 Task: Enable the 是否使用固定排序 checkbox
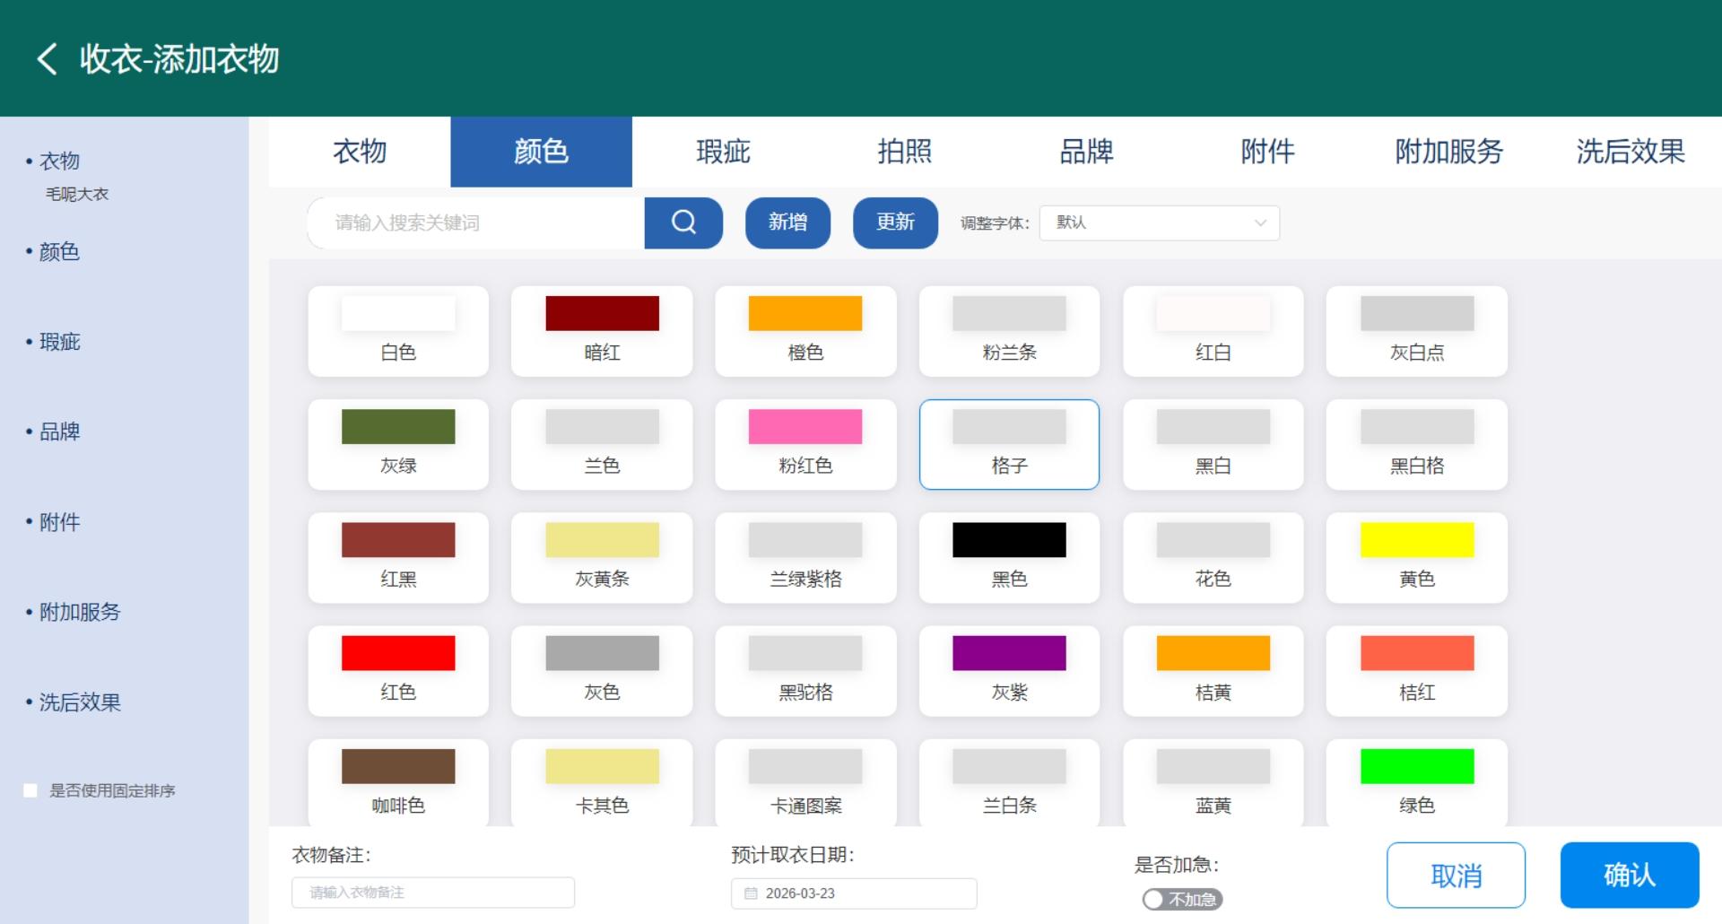(30, 790)
